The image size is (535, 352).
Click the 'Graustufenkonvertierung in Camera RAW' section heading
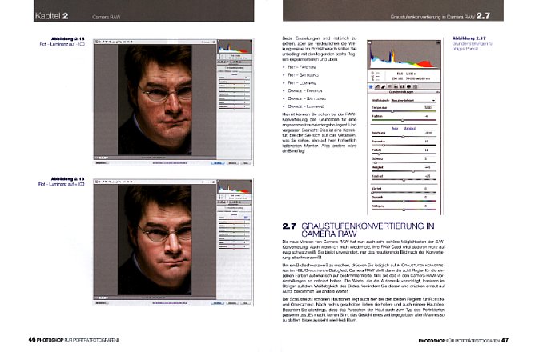tap(368, 230)
